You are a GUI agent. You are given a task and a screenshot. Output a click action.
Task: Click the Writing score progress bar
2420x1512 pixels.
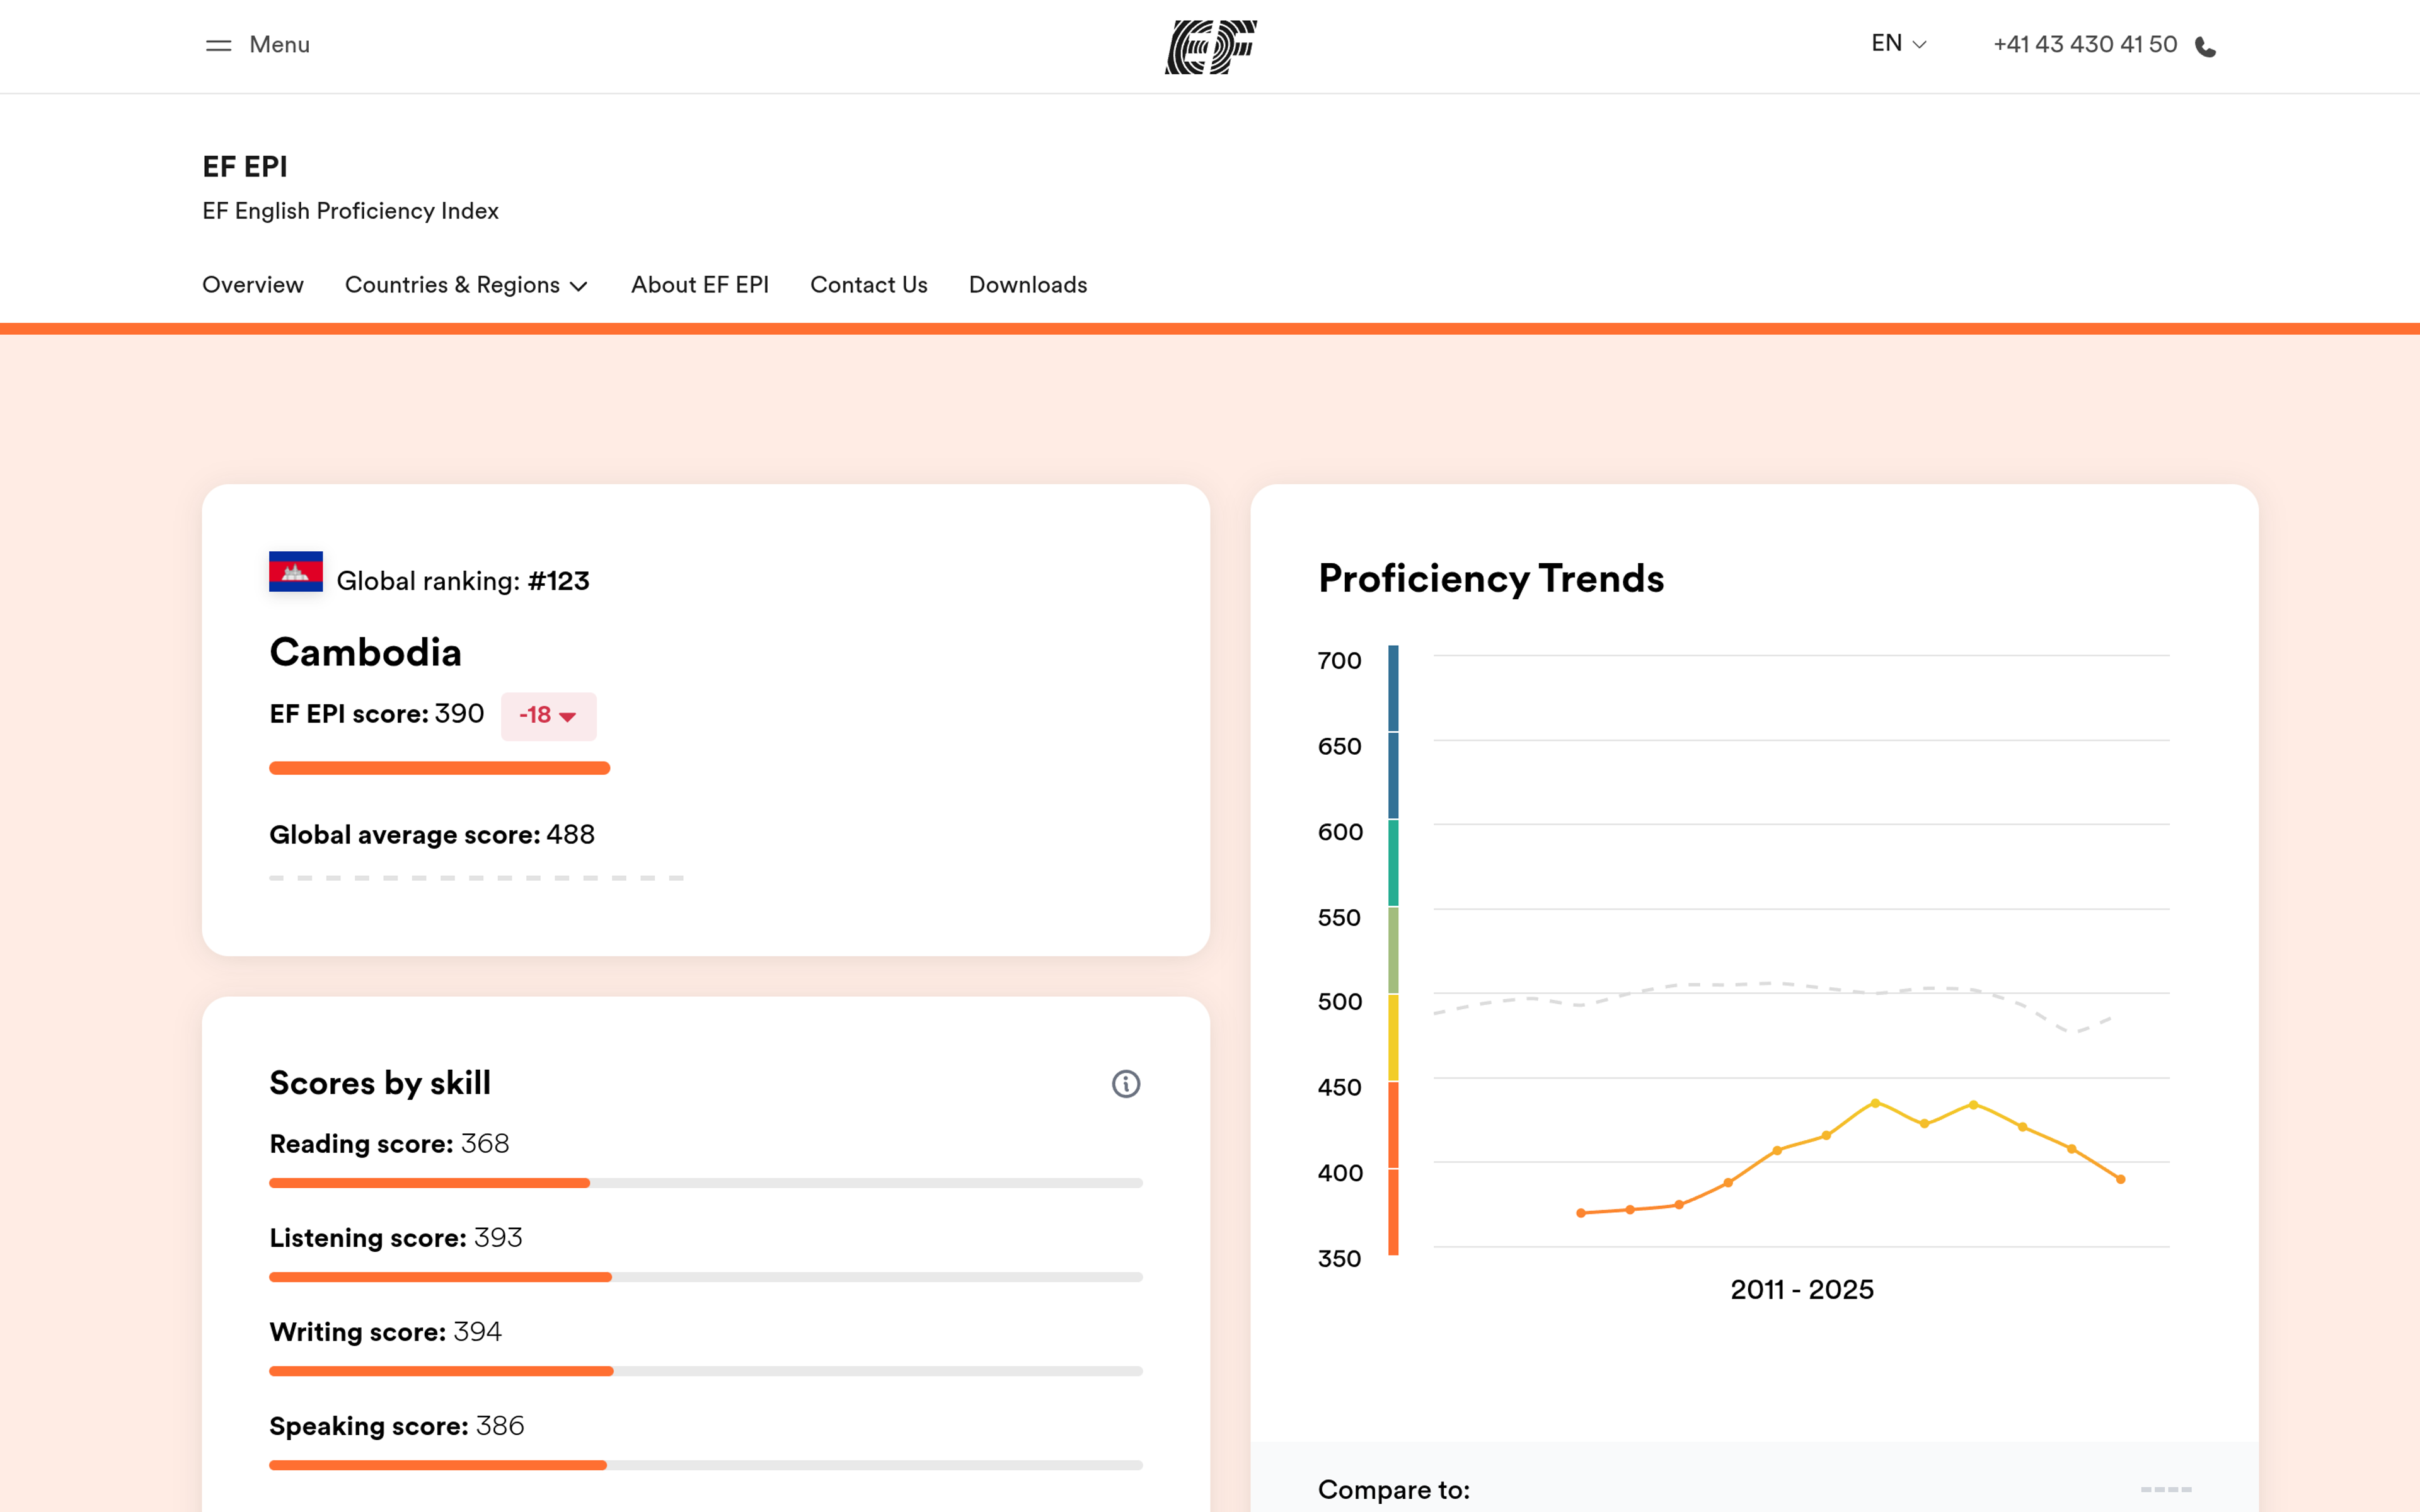706,1371
